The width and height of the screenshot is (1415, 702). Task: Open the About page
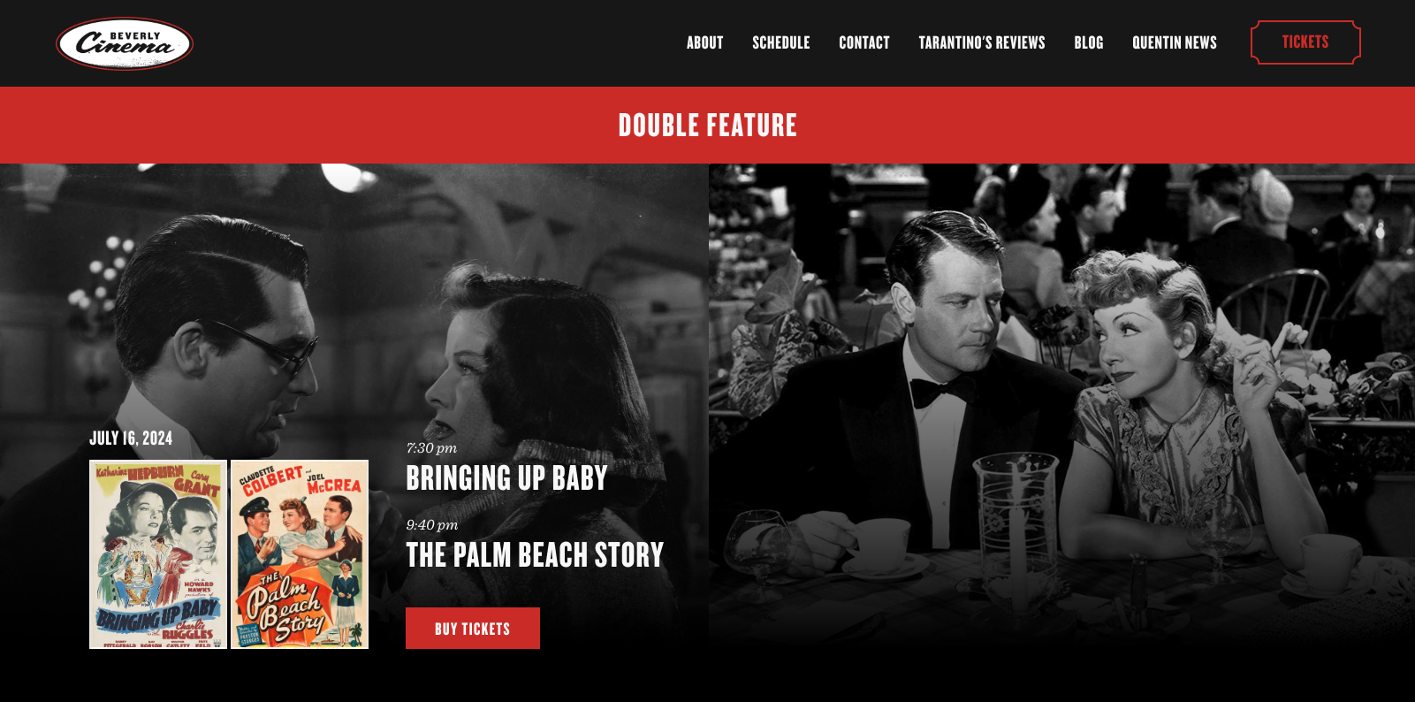pyautogui.click(x=704, y=42)
